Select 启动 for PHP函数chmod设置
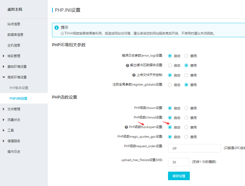245x186 pixels. coord(170,118)
